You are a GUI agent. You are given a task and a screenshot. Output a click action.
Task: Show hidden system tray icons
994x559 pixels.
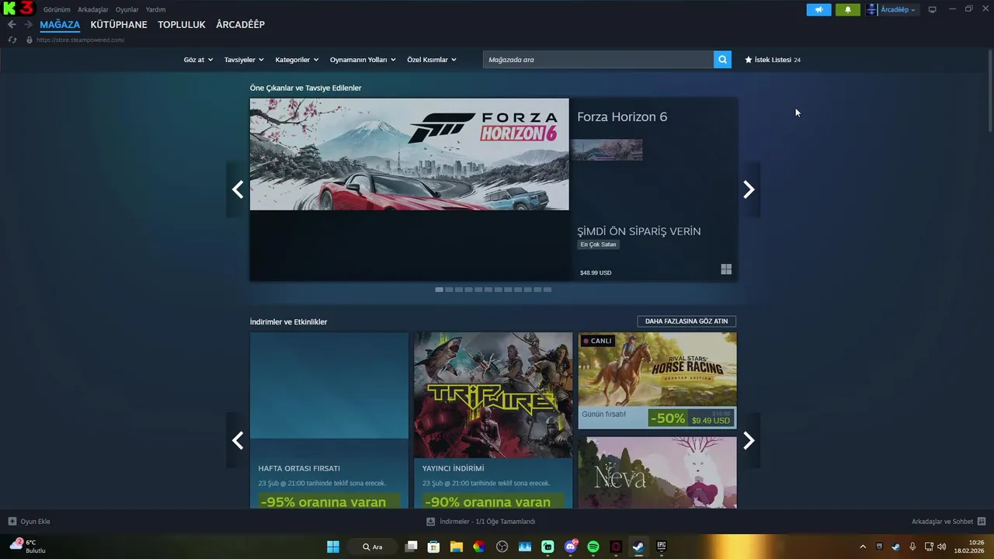click(x=863, y=547)
